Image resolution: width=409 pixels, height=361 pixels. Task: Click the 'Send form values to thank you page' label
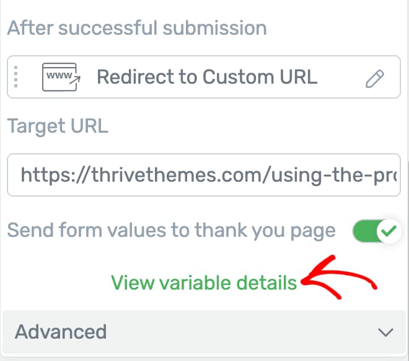171,231
